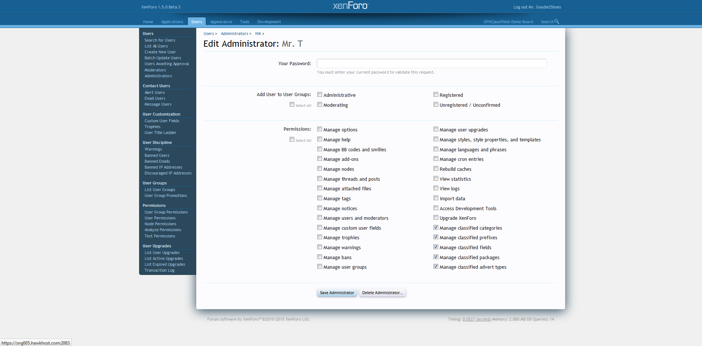Image resolution: width=702 pixels, height=346 pixels.
Task: Open List Active Upgrades sidebar link
Action: coord(164,258)
